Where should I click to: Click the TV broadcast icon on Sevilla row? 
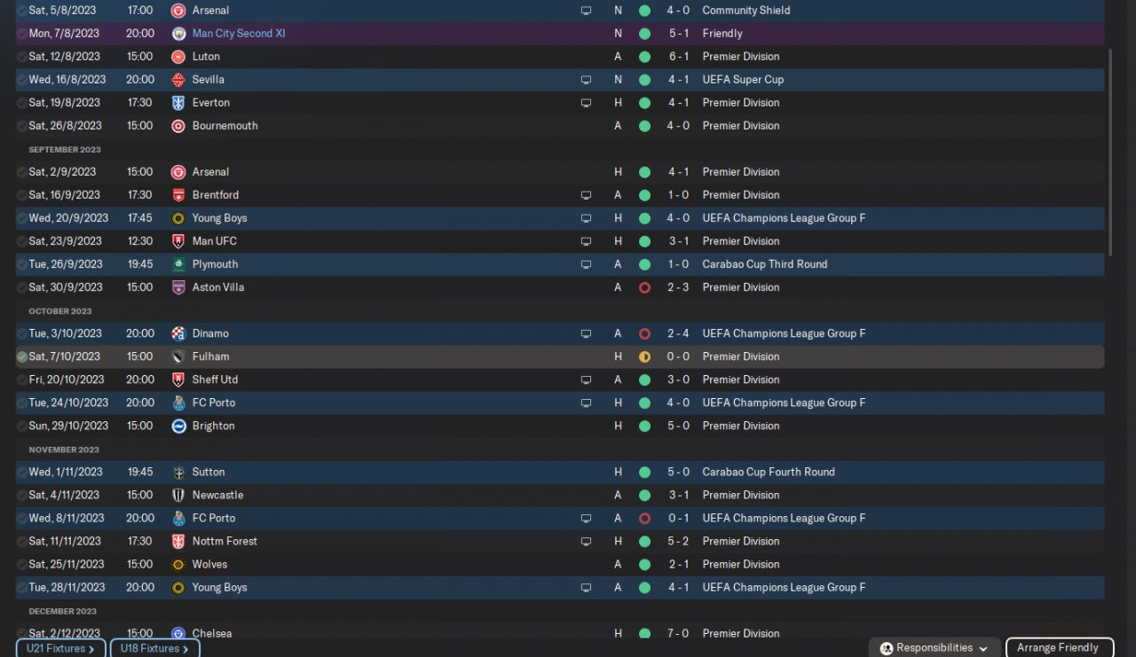[586, 80]
